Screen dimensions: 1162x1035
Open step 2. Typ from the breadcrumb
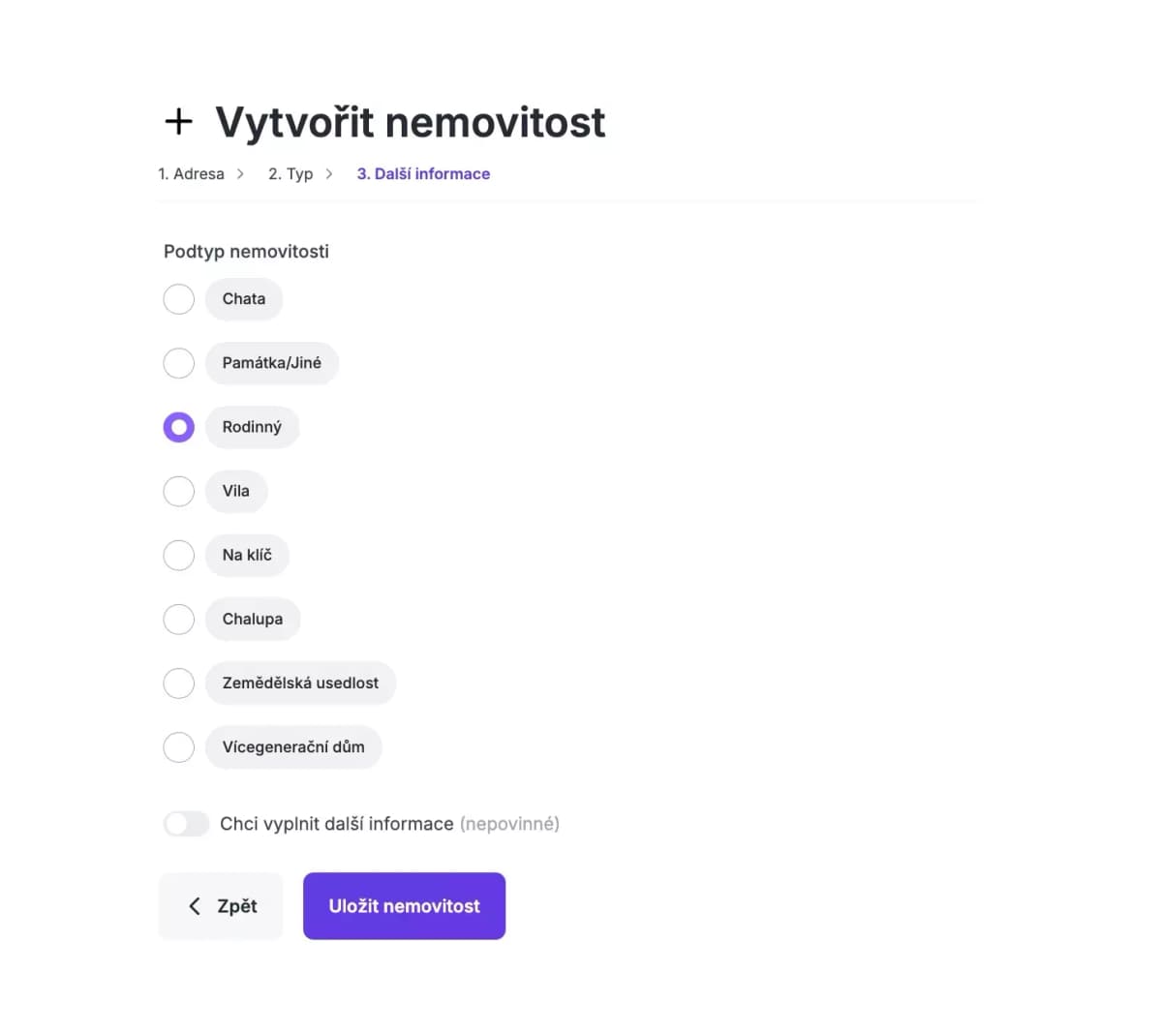tap(290, 173)
